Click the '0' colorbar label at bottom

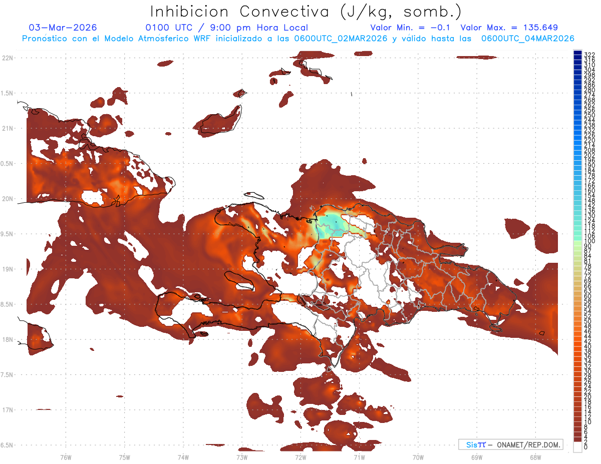[586, 448]
